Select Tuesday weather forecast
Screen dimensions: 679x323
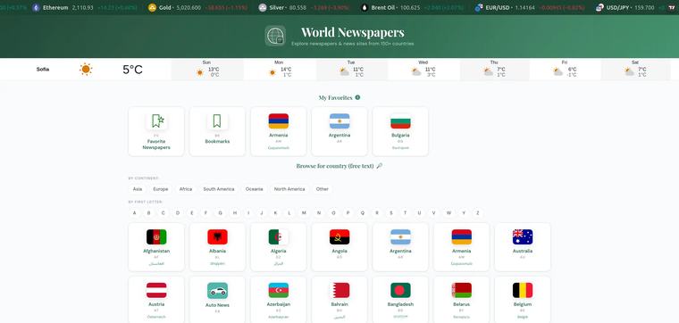tap(352, 70)
